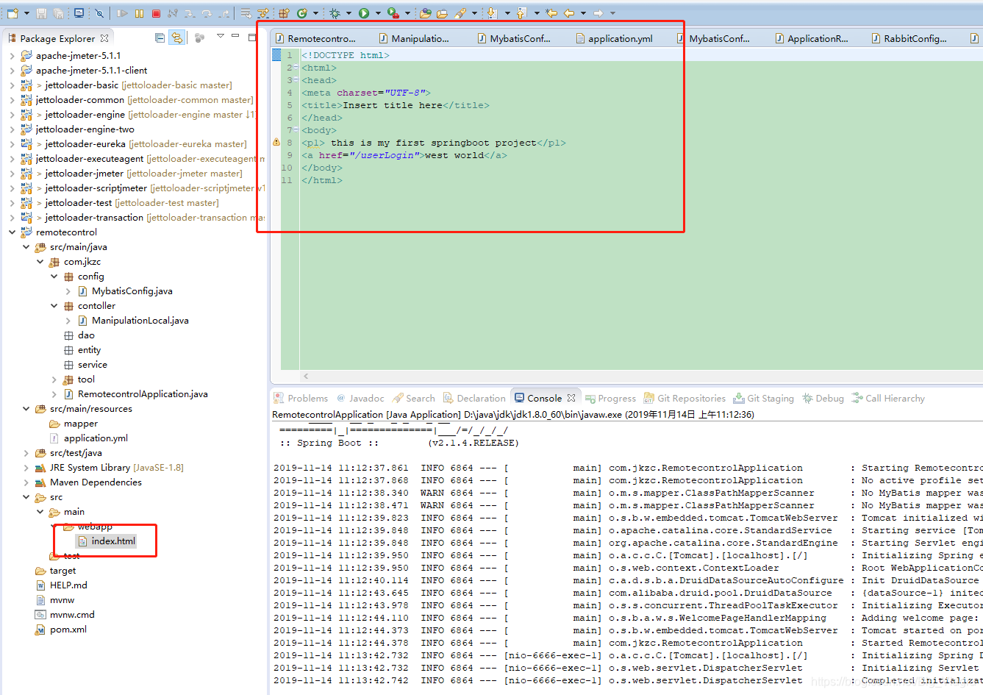
Task: Click the Pause (suspend) toolbar icon
Action: [x=138, y=13]
